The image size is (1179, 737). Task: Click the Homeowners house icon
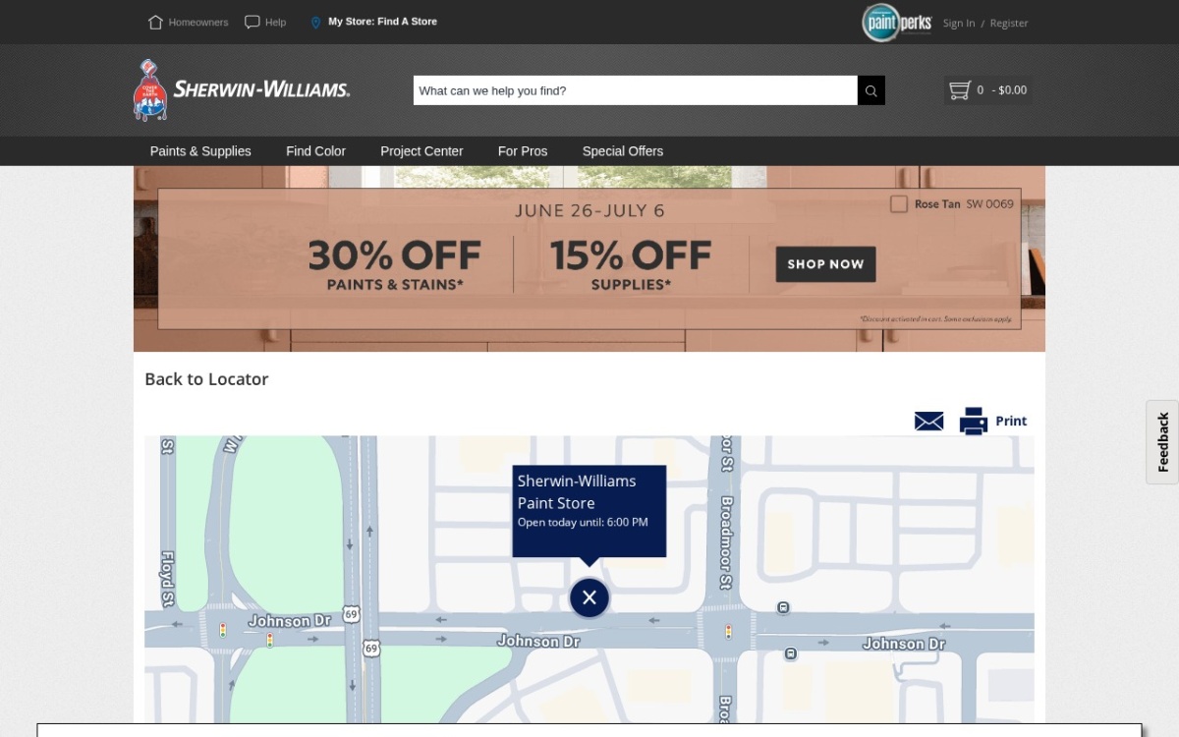pyautogui.click(x=155, y=22)
